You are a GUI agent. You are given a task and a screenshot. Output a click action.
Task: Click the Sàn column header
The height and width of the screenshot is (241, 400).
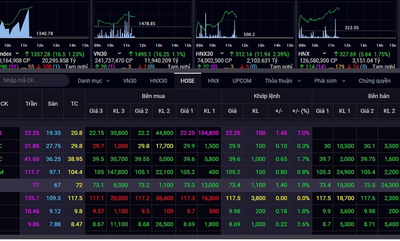pos(53,103)
